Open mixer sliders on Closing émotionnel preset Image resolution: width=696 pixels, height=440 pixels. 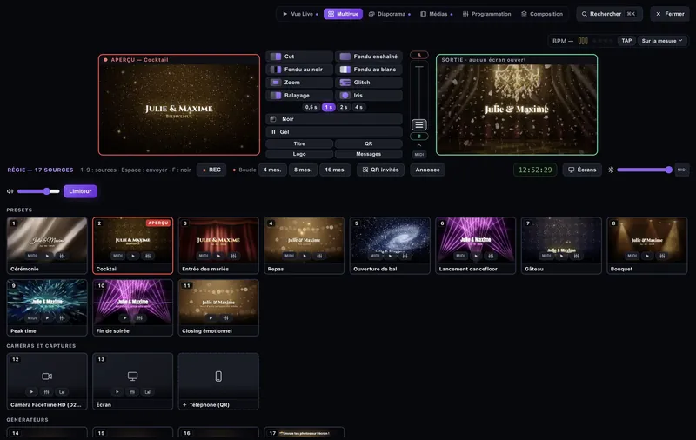pyautogui.click(x=225, y=318)
